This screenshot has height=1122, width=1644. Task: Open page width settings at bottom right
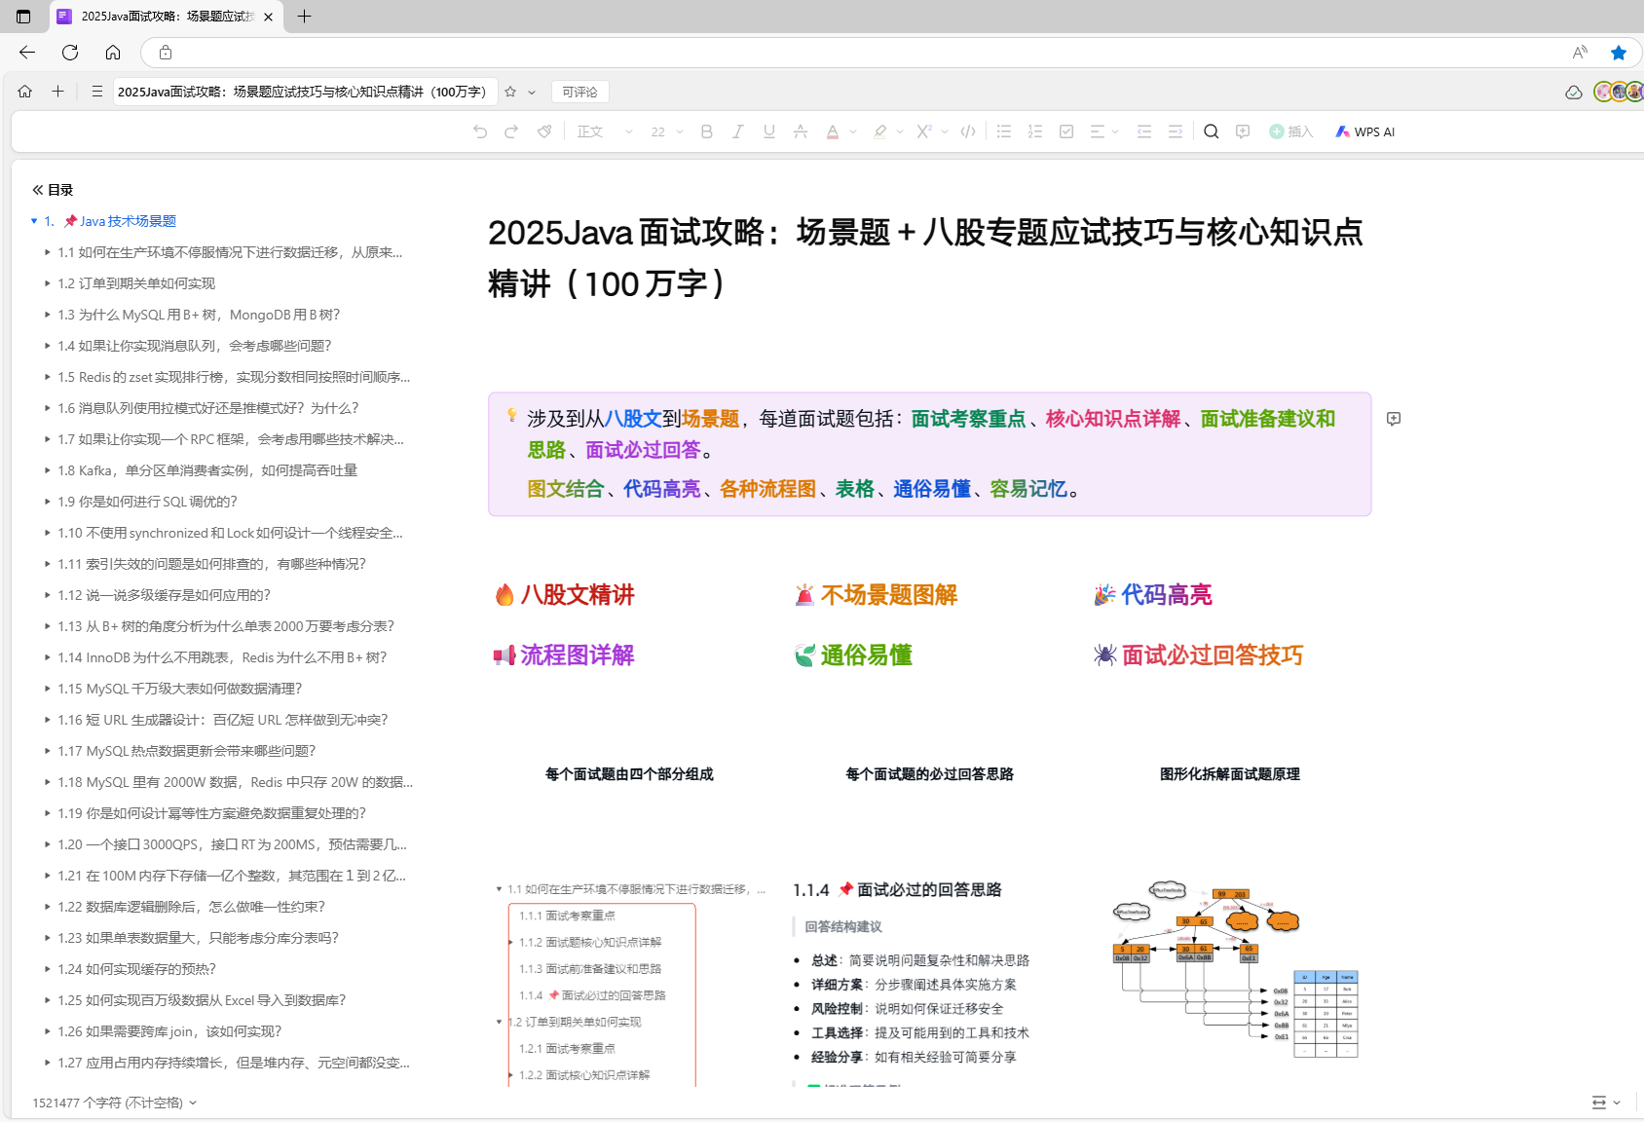pos(1606,1103)
